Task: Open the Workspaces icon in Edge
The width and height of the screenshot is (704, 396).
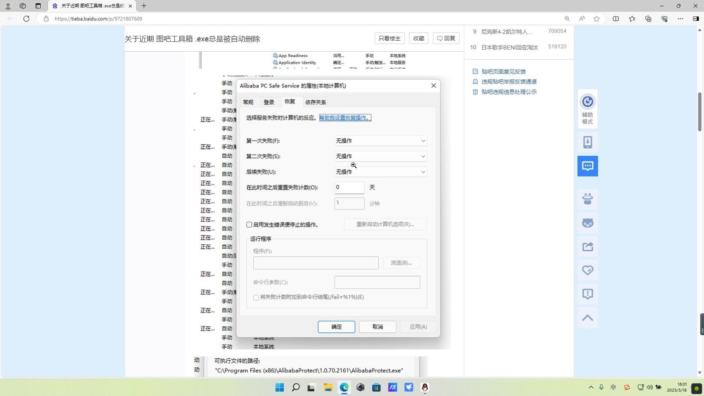Action: point(23,6)
